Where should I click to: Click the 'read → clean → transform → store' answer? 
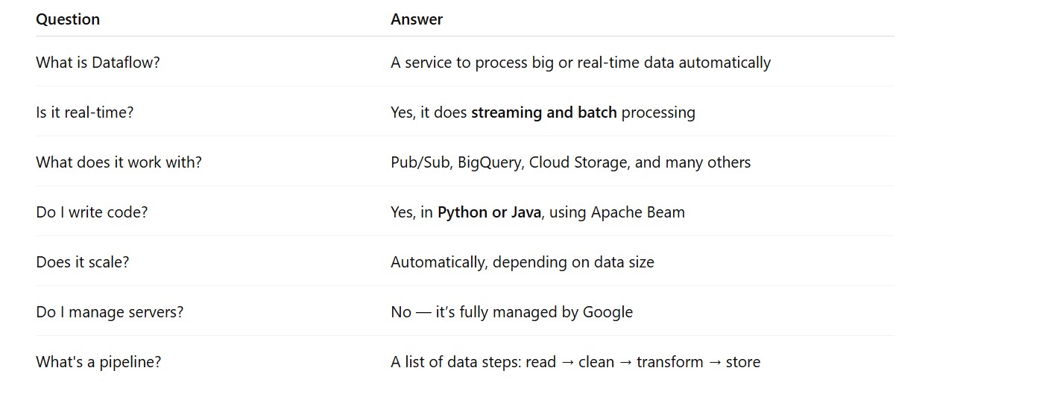coord(643,362)
